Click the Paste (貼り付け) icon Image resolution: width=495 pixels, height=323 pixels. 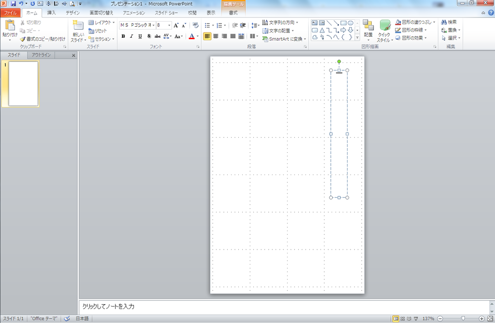(10, 26)
